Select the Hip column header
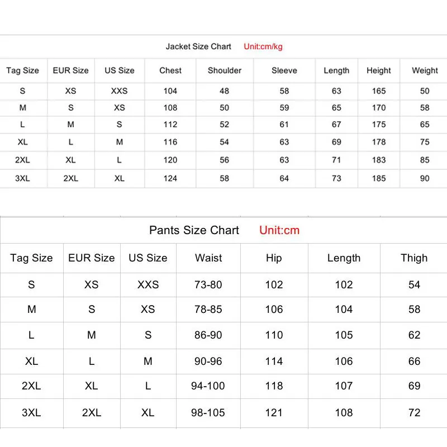The image size is (447, 447). (x=274, y=258)
